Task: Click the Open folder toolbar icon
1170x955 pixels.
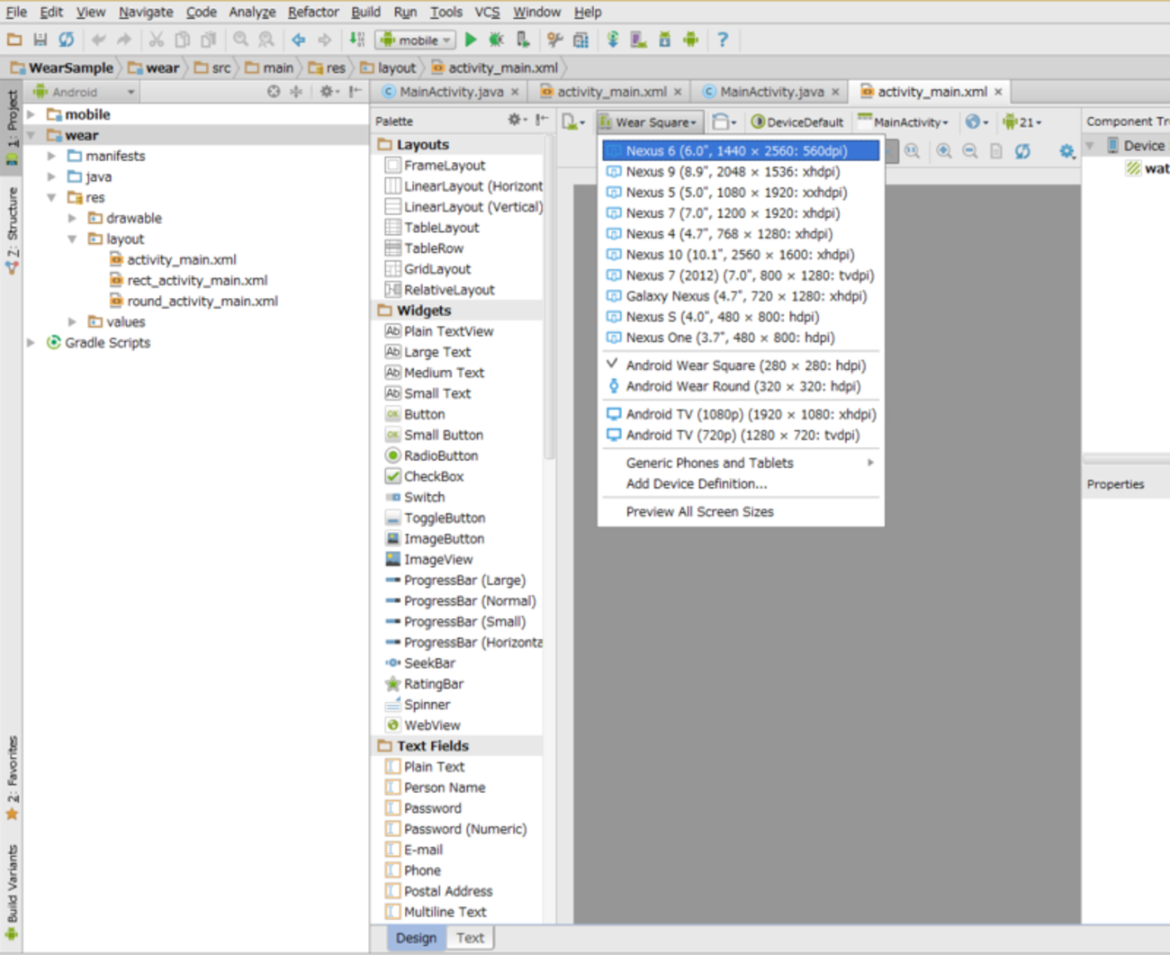Action: click(x=14, y=40)
